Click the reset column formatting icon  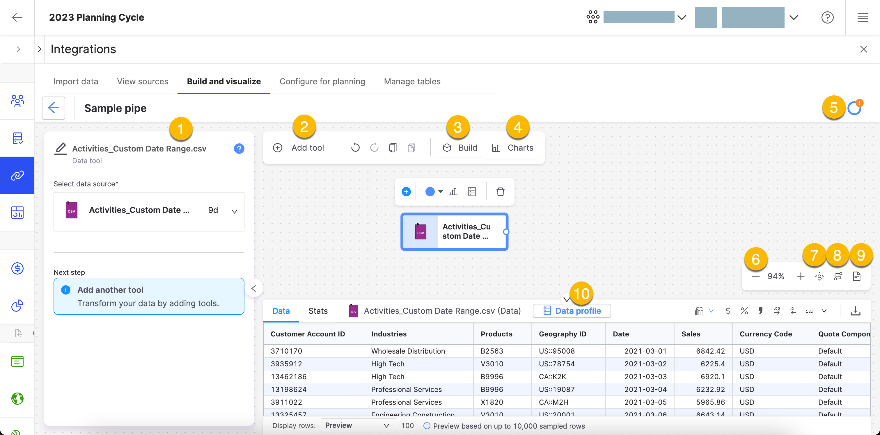click(699, 311)
